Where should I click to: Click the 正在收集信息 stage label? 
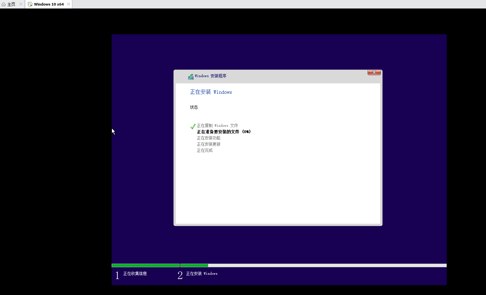tap(135, 273)
